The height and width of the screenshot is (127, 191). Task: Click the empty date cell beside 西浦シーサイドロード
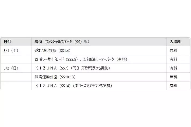click(16, 59)
